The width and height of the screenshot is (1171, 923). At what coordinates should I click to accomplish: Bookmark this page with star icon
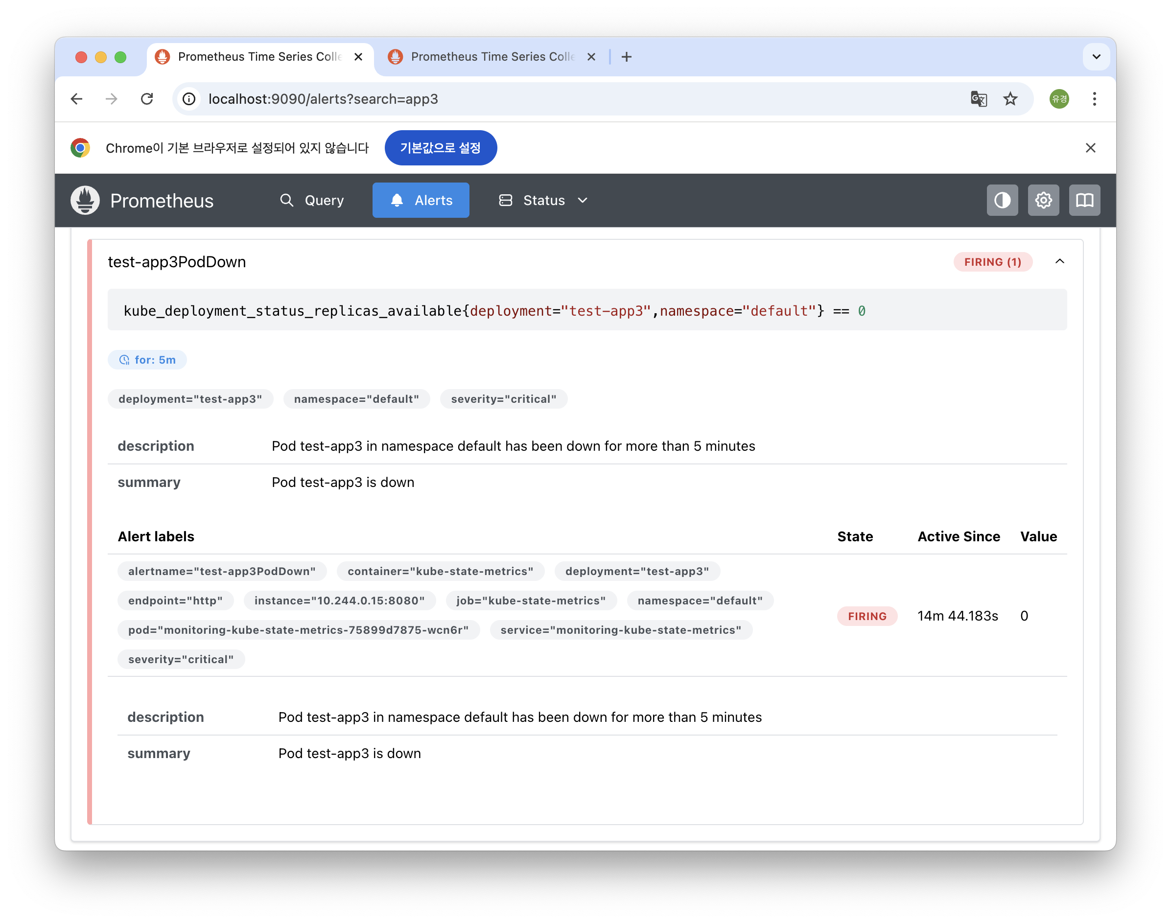coord(1010,99)
